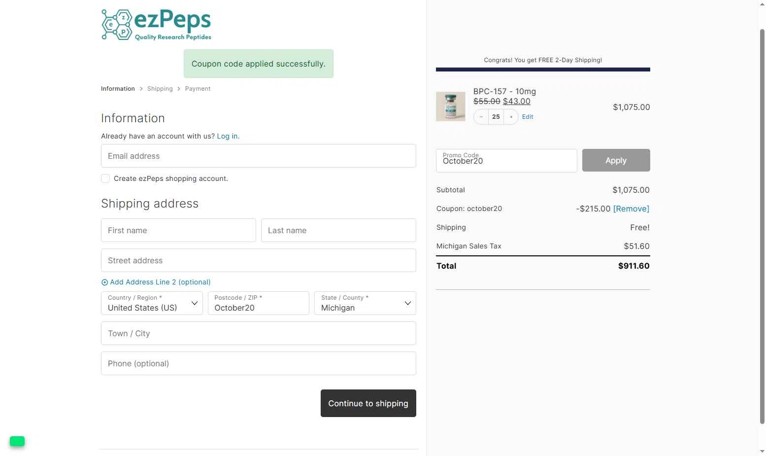Click the BPC-157 product thumbnail
The image size is (766, 456).
(x=451, y=106)
